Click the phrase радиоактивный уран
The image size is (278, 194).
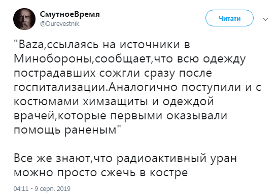177,159
